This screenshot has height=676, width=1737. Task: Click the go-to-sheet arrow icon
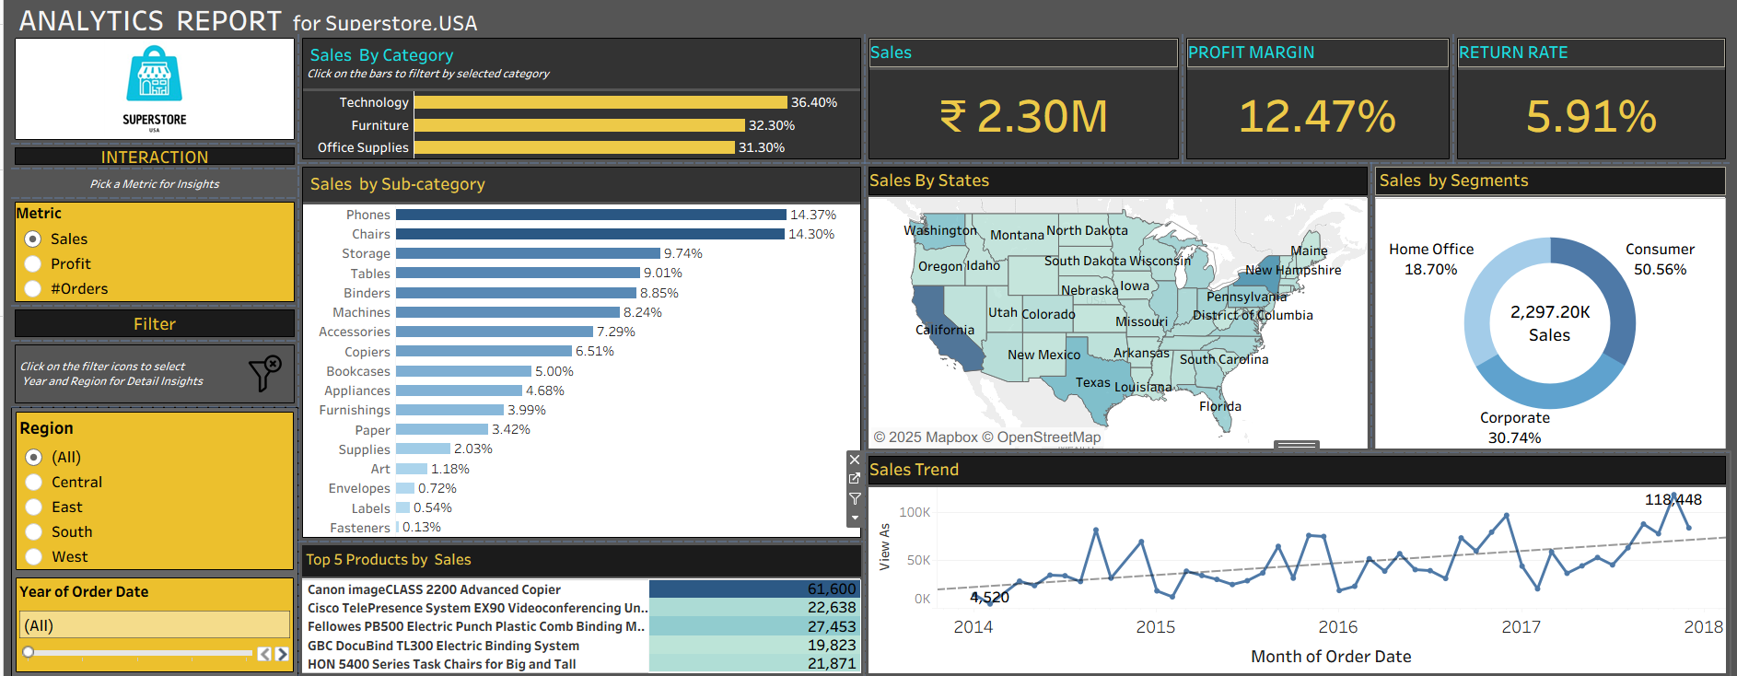[x=855, y=479]
